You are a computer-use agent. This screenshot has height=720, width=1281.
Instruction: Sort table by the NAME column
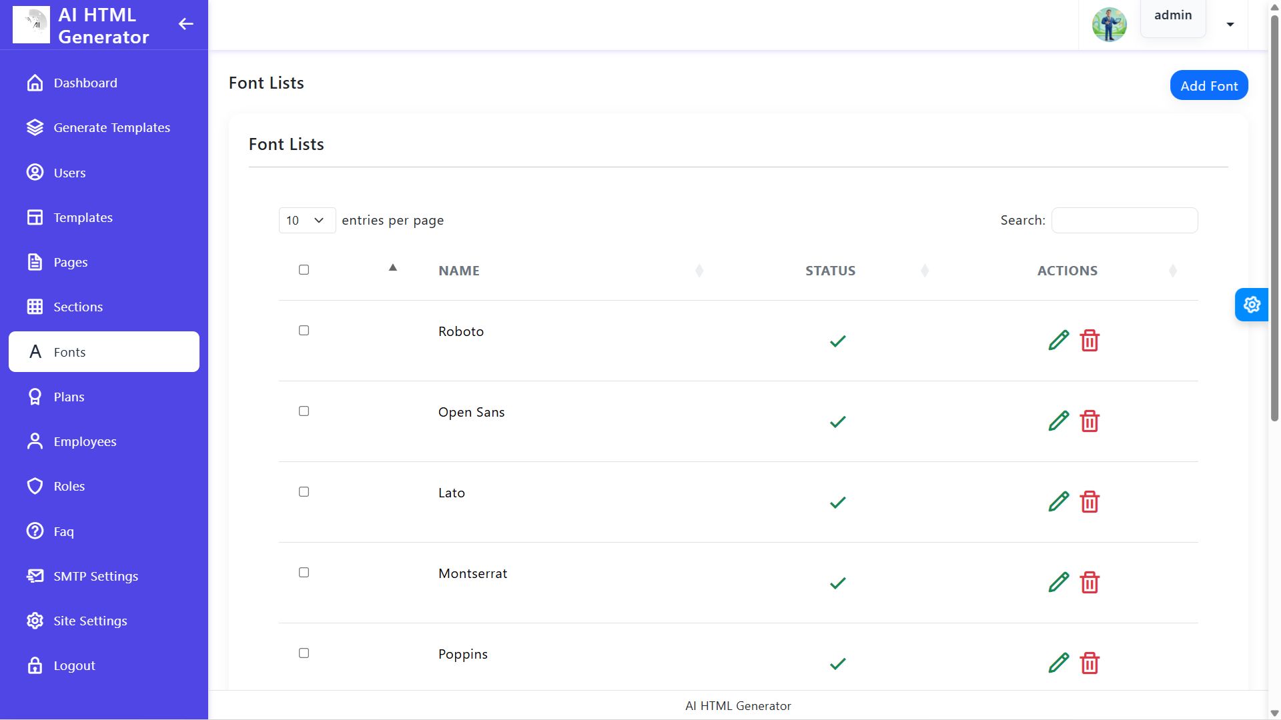[x=459, y=271]
